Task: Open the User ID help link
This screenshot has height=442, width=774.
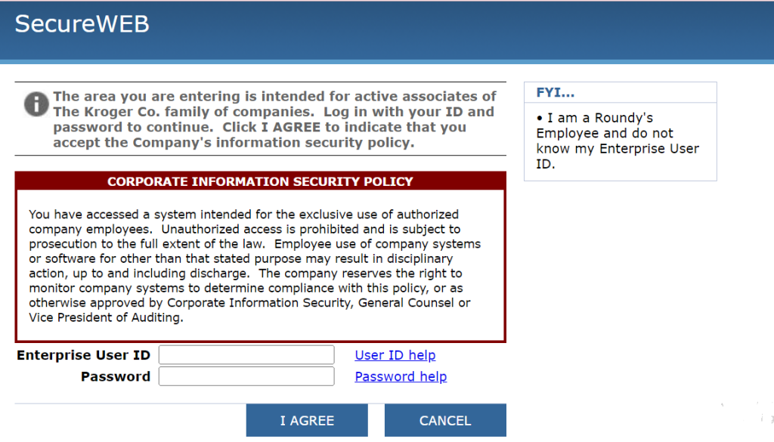Action: [x=395, y=355]
